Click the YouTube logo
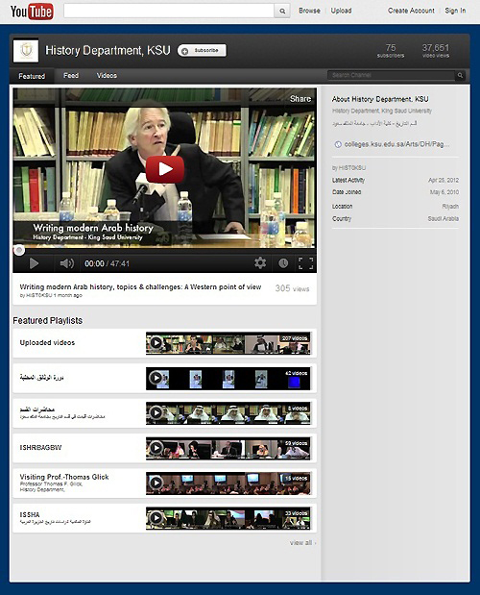 click(x=32, y=12)
